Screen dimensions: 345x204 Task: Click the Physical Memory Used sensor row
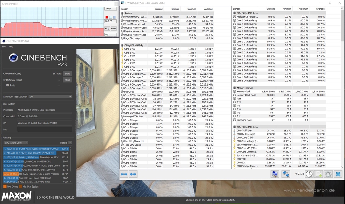coord(167,28)
